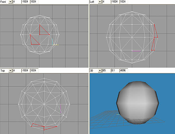Image resolution: width=175 pixels, height=134 pixels.
Task: Edit the Left view 1024 range field
Action: click(x=124, y=2)
